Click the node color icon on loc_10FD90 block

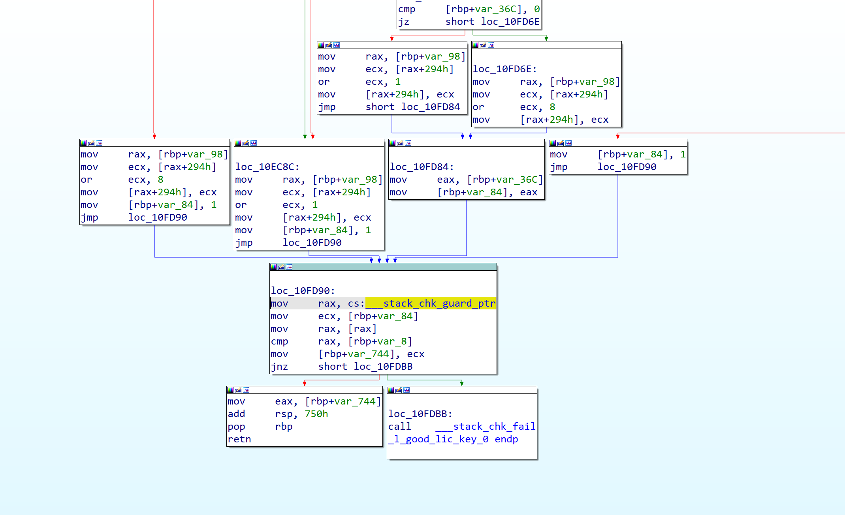tap(273, 267)
